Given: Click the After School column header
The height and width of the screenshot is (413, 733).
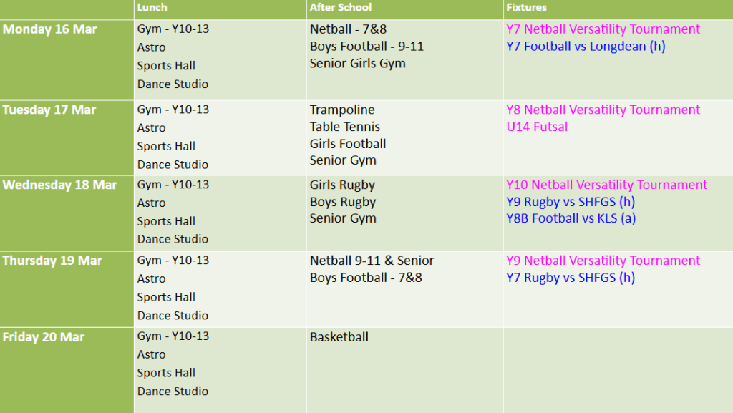Looking at the screenshot, I should click(340, 8).
